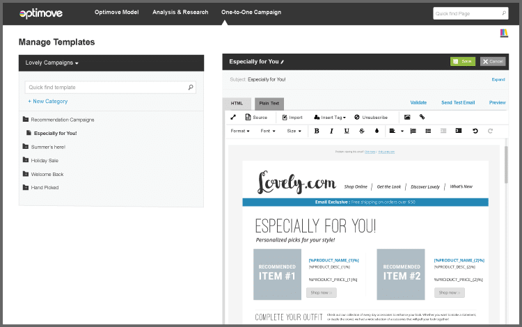Screen dimensions: 522x327
Task: Add a New Category
Action: [47, 101]
